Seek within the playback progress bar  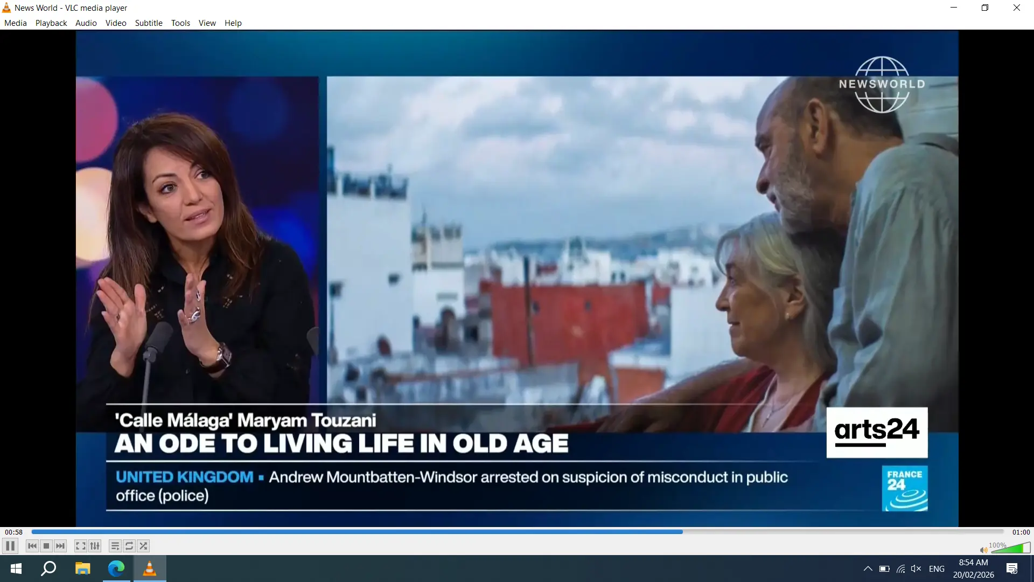coord(518,532)
